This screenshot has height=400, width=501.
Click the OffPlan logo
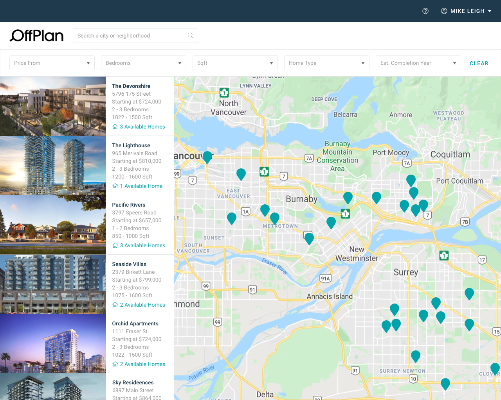pos(37,36)
